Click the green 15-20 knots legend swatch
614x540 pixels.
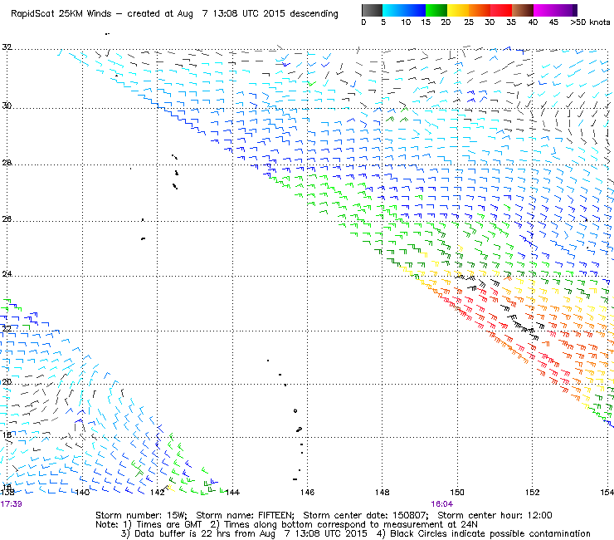(x=436, y=10)
